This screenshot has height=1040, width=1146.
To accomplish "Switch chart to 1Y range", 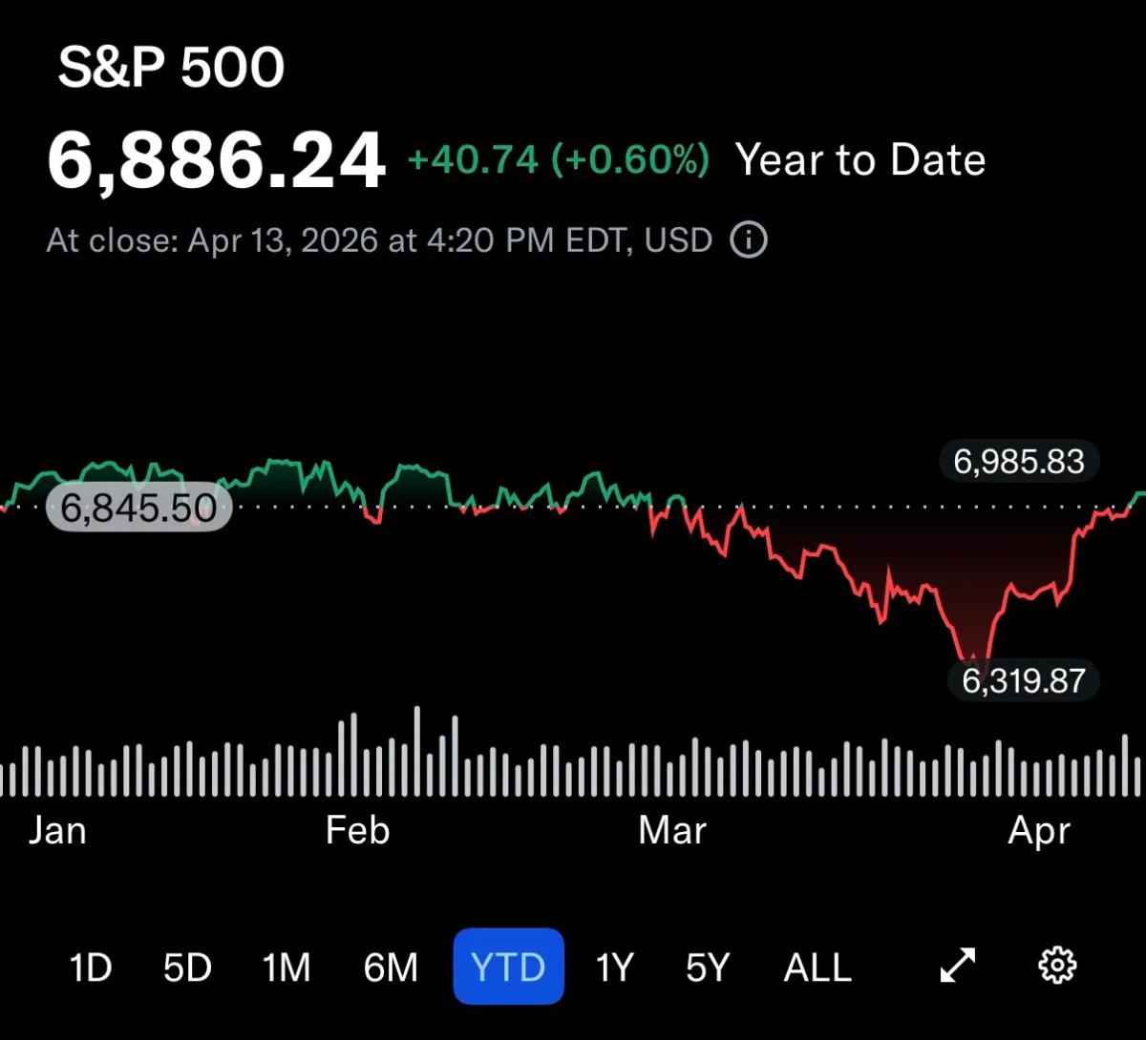I will [x=614, y=967].
